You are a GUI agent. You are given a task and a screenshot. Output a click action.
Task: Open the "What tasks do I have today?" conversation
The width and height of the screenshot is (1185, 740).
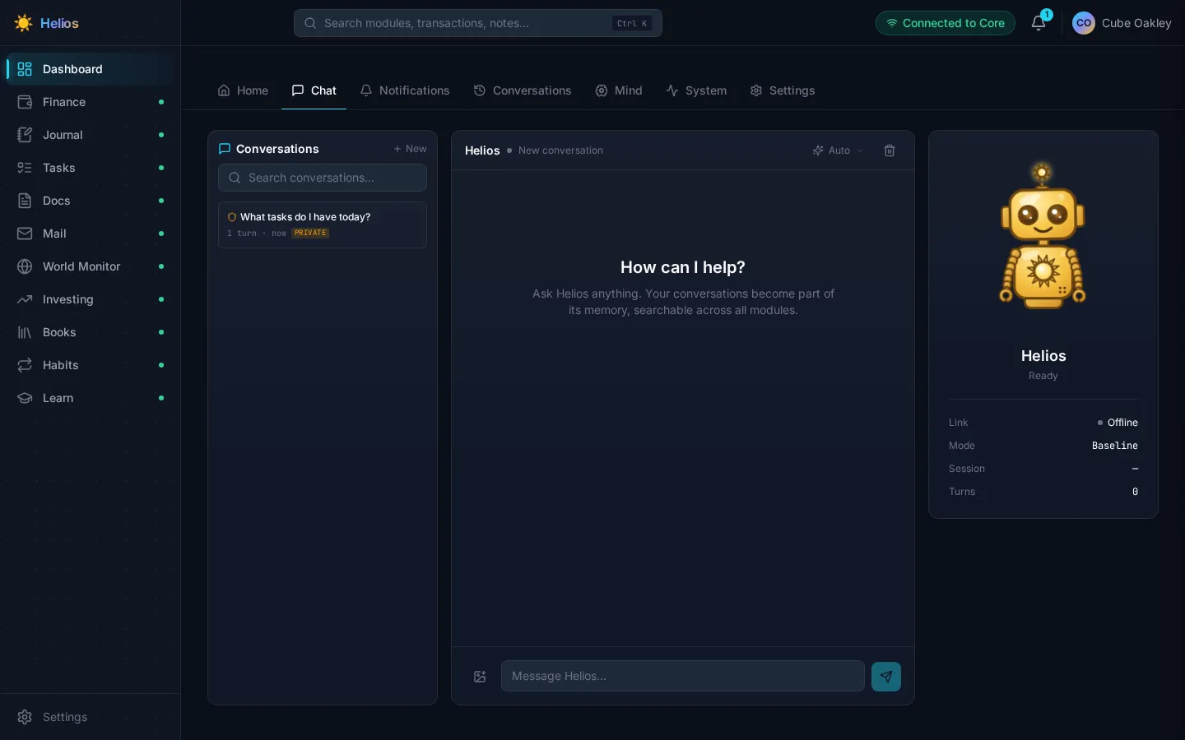click(x=323, y=224)
